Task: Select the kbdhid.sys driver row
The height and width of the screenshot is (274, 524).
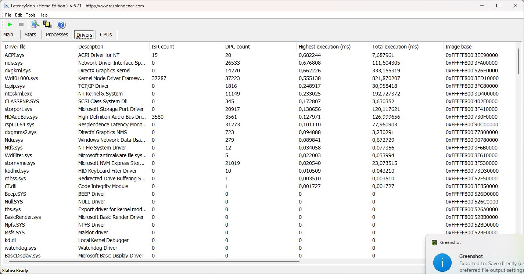Action: point(259,171)
